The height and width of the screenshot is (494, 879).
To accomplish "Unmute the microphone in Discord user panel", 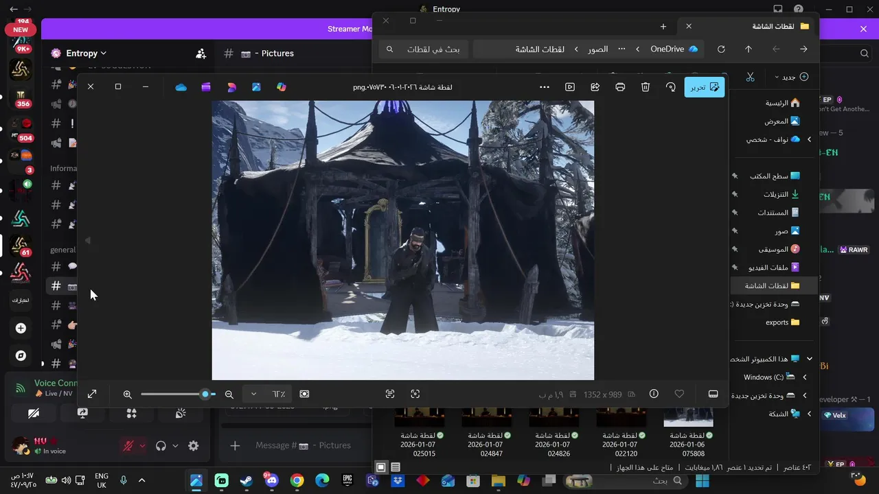I will [x=128, y=446].
